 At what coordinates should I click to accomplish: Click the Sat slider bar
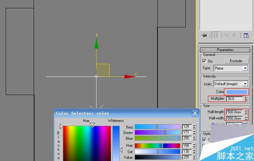click(157, 152)
